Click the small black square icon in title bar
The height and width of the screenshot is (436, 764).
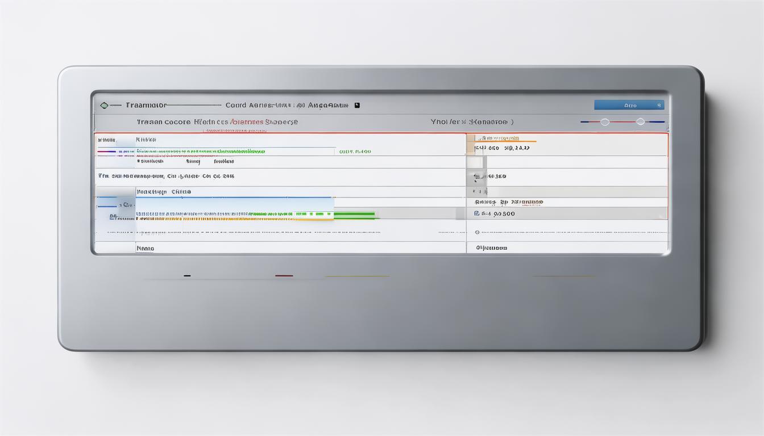357,105
